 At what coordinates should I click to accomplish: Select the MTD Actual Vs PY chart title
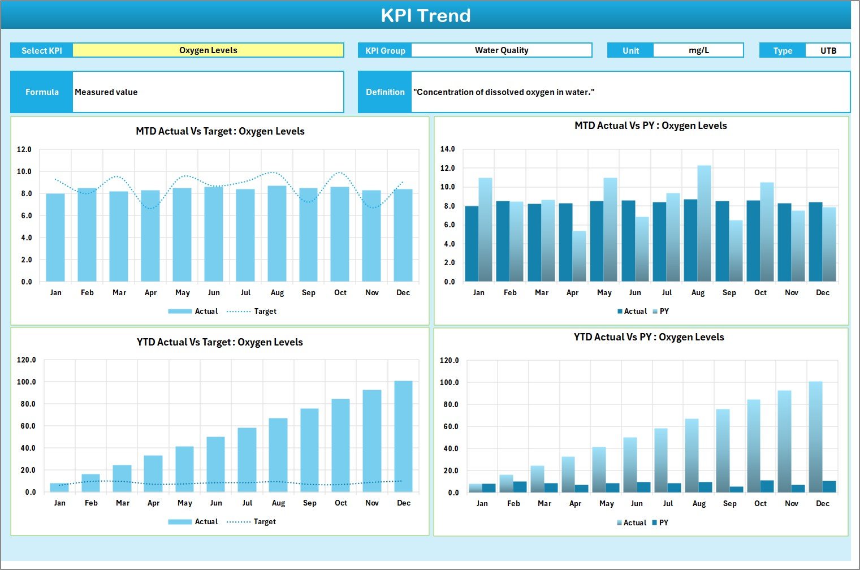[x=650, y=126]
